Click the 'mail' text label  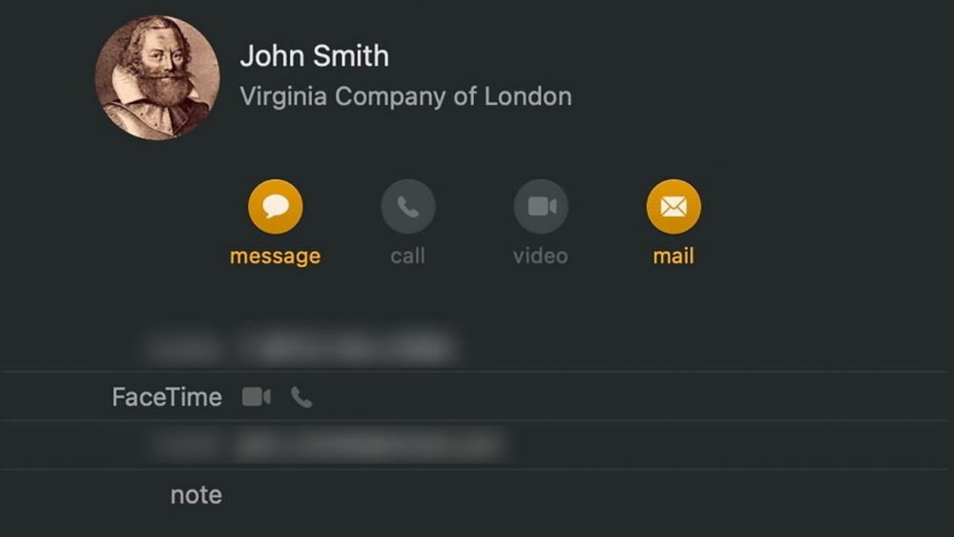click(674, 256)
